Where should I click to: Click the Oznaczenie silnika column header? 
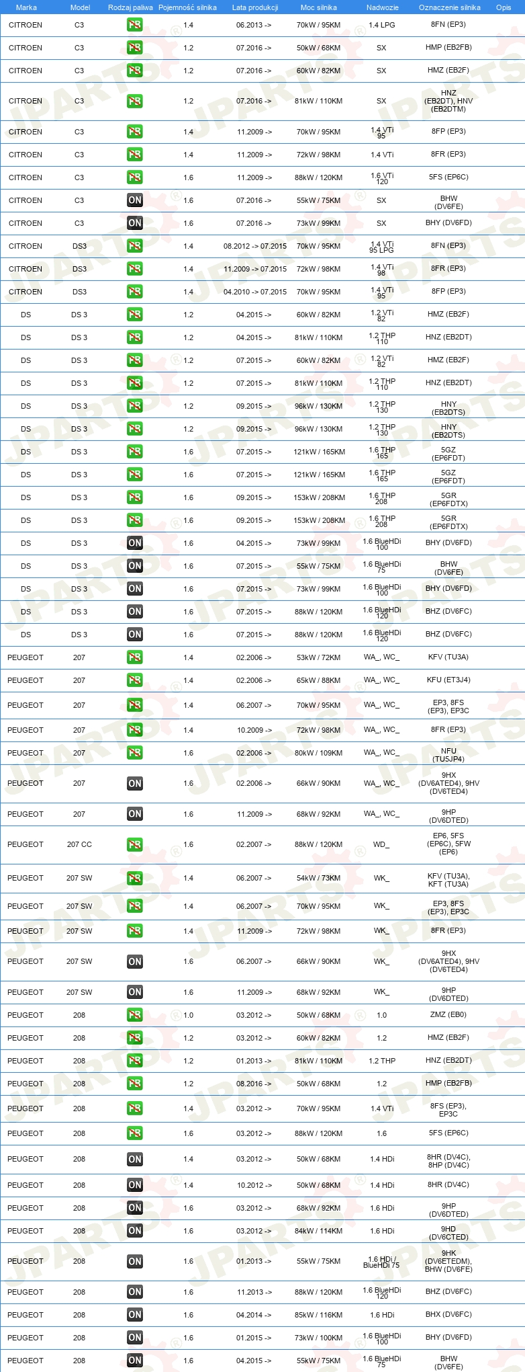click(x=450, y=7)
